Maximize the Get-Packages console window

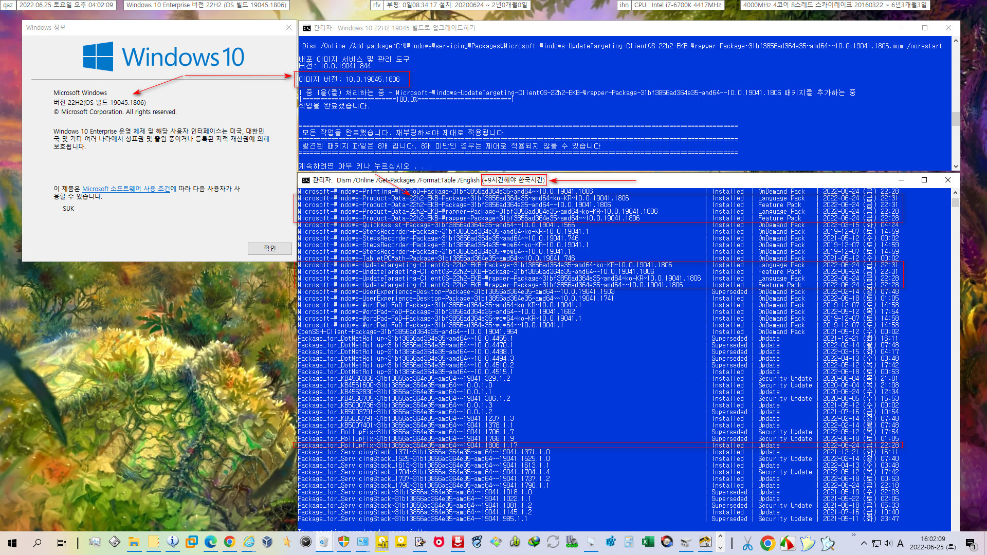pyautogui.click(x=924, y=180)
